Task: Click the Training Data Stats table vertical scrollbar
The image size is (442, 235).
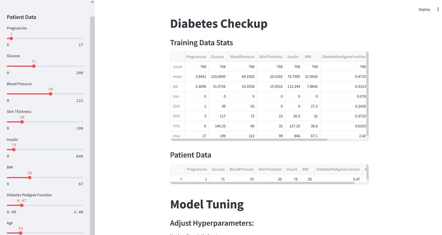Action: pos(367,95)
